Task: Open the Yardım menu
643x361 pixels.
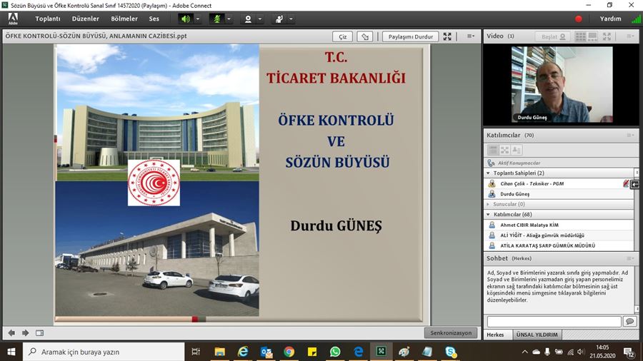Action: click(x=610, y=19)
